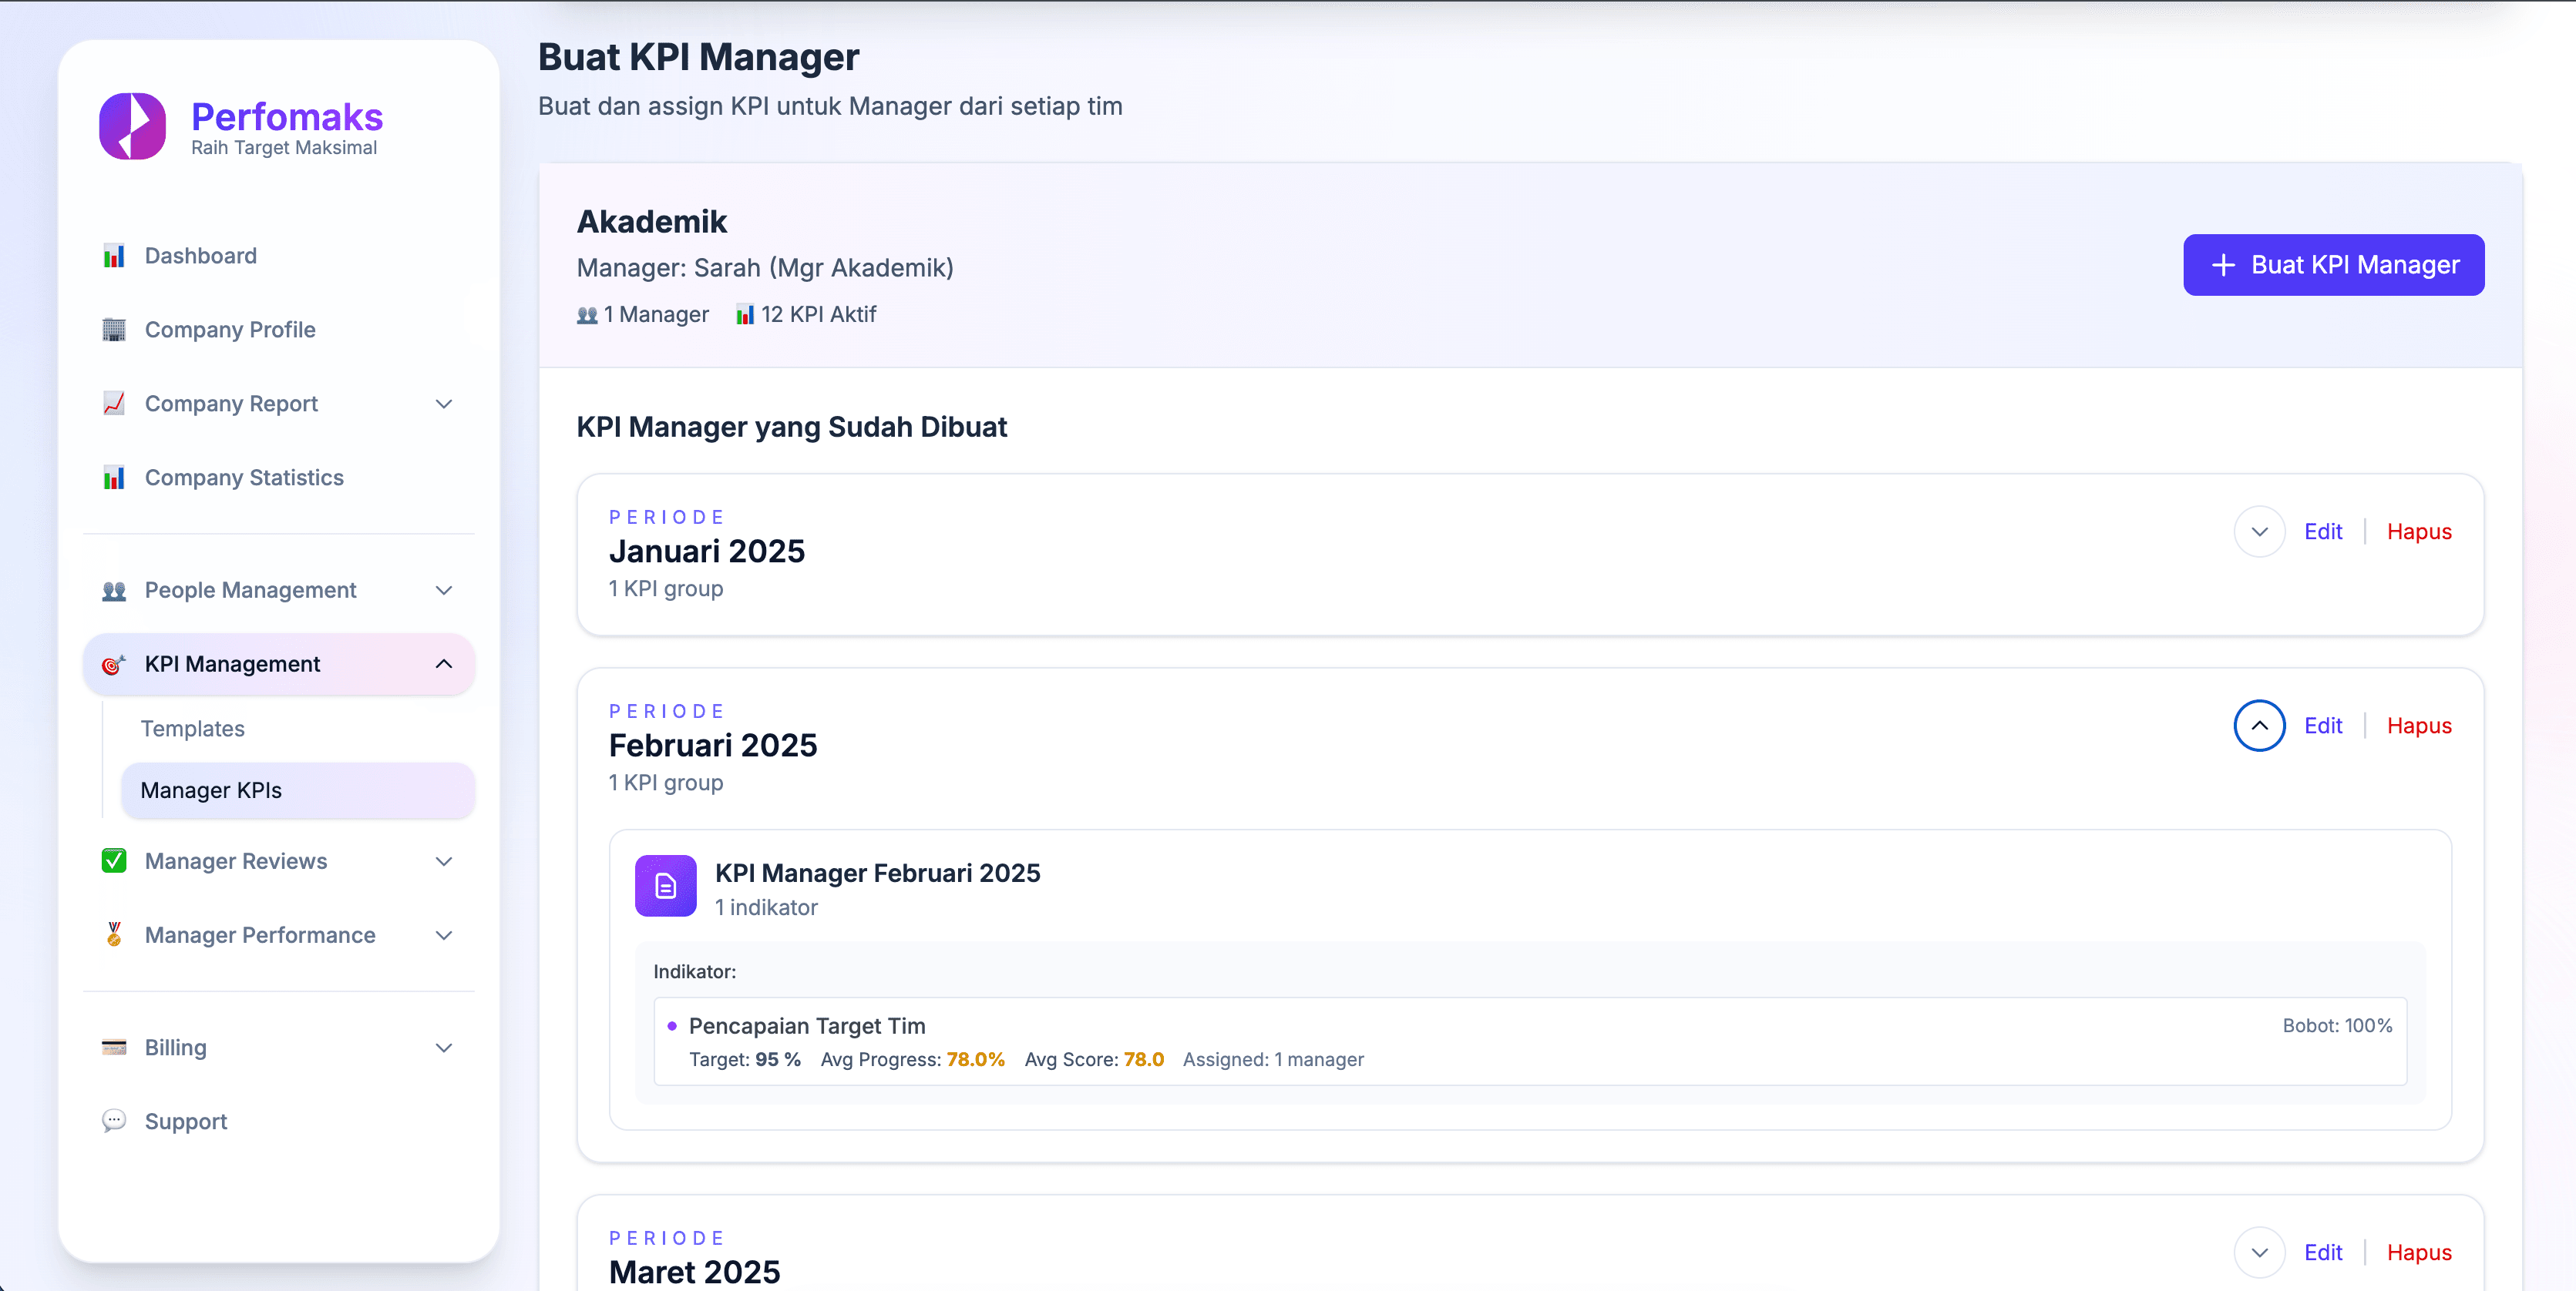Click Hapus for Februari 2025
The image size is (2576, 1291).
point(2418,726)
